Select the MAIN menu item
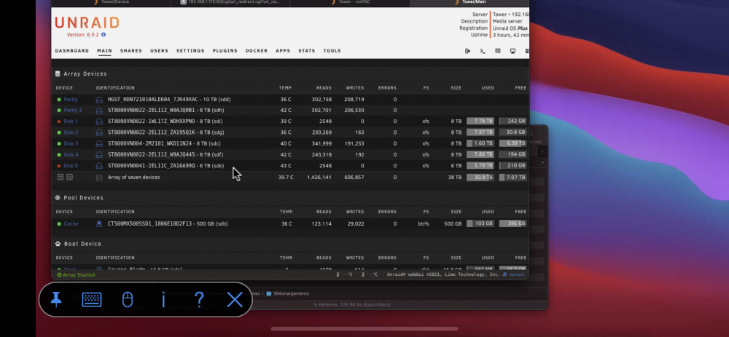 click(x=104, y=51)
